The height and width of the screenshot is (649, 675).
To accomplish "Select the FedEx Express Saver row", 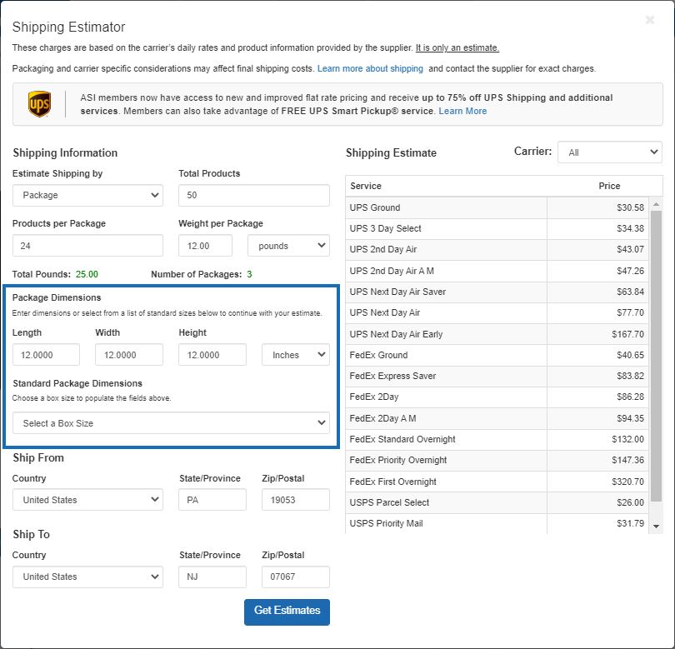I will 497,376.
